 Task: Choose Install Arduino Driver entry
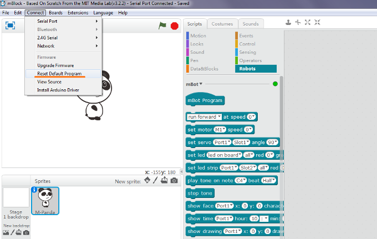click(x=63, y=90)
